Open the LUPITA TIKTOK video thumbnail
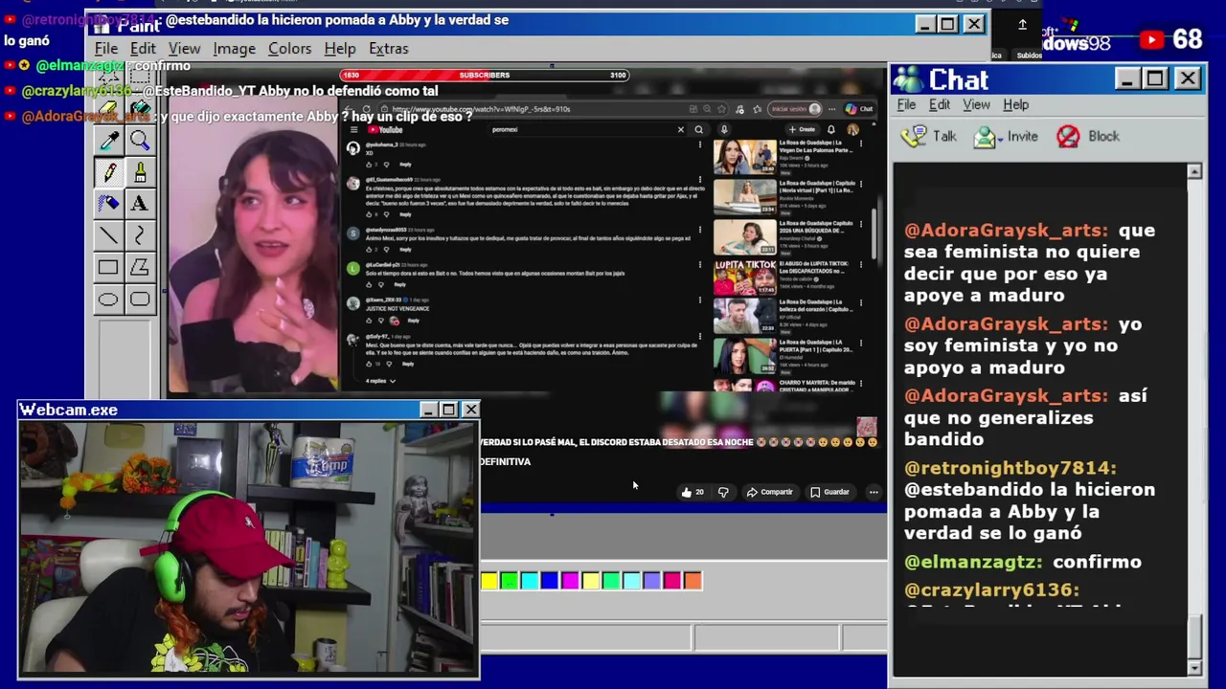The width and height of the screenshot is (1226, 689). pos(744,278)
